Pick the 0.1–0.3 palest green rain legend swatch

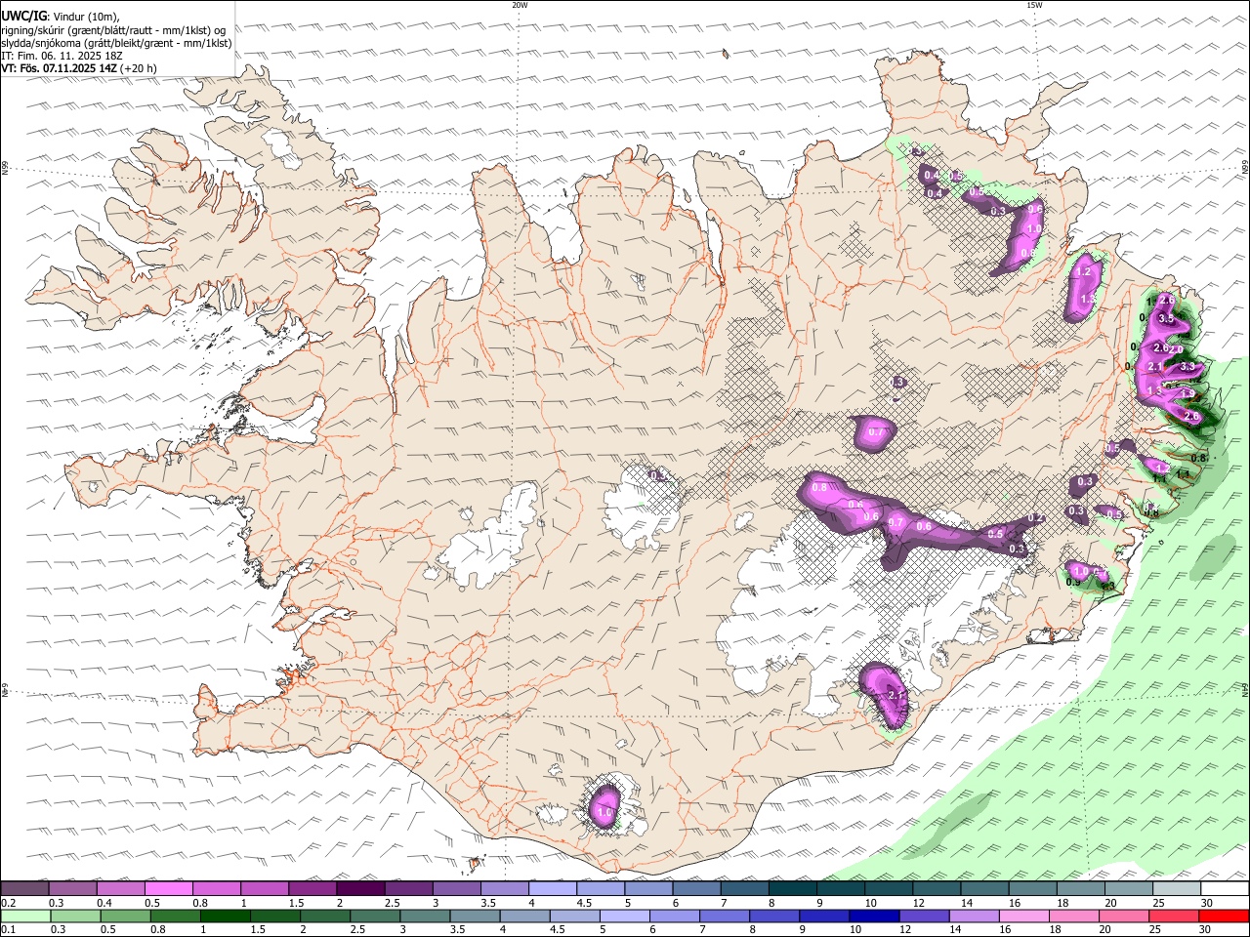[25, 916]
